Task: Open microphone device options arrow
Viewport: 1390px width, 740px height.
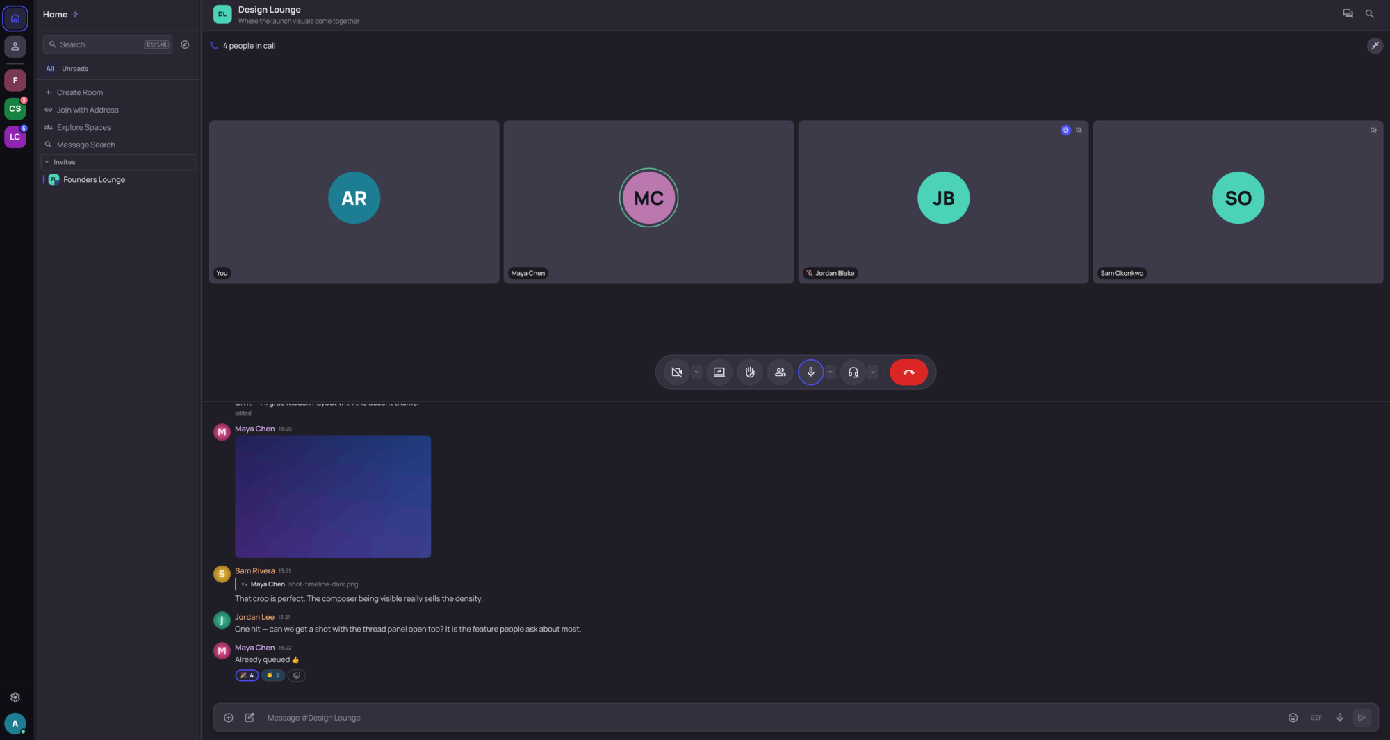Action: tap(831, 372)
